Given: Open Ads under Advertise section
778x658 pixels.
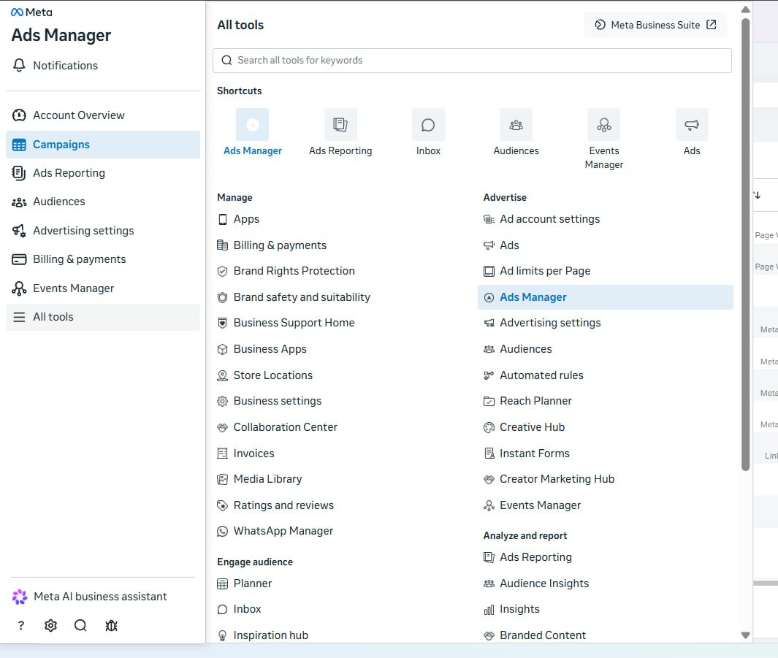Looking at the screenshot, I should tap(501, 245).
